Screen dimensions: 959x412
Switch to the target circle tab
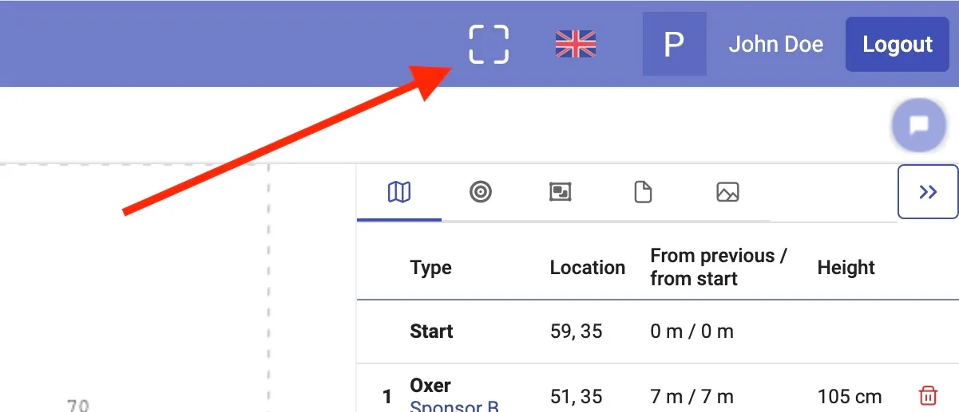coord(480,192)
